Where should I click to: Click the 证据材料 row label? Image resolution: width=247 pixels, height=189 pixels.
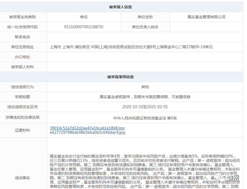pos(23,130)
